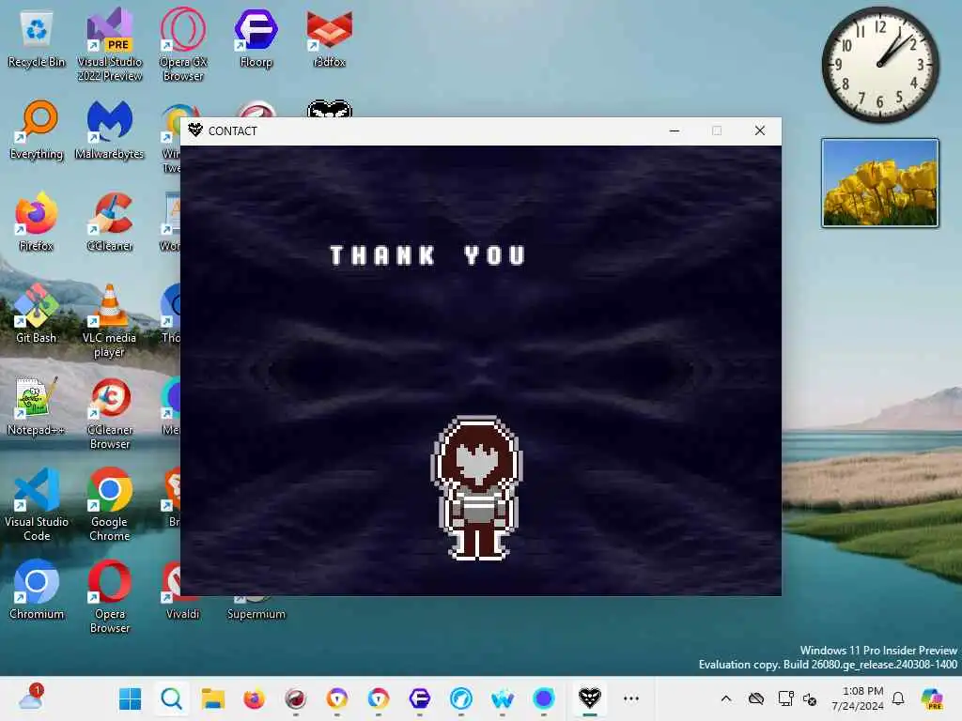Image resolution: width=962 pixels, height=721 pixels.
Task: Show more taskbar apps via ellipsis
Action: pos(630,698)
